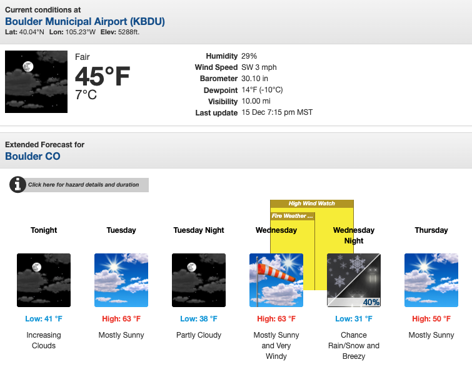Select the Last update timestamp text

276,112
